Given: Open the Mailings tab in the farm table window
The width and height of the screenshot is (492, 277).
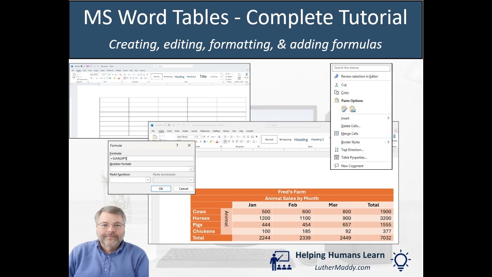Looking at the screenshot, I should click(216, 131).
